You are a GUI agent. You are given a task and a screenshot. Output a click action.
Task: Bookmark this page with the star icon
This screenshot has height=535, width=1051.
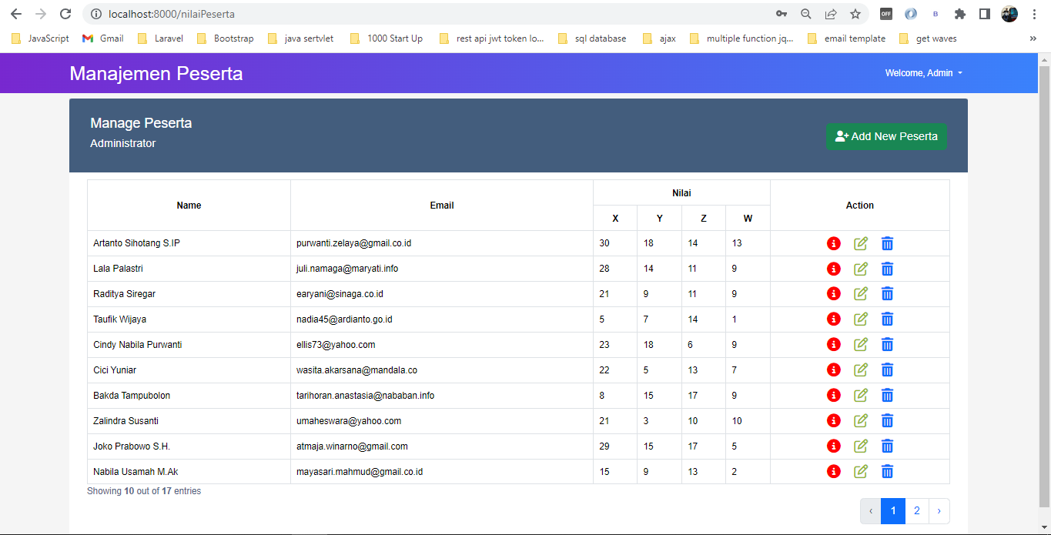[855, 14]
